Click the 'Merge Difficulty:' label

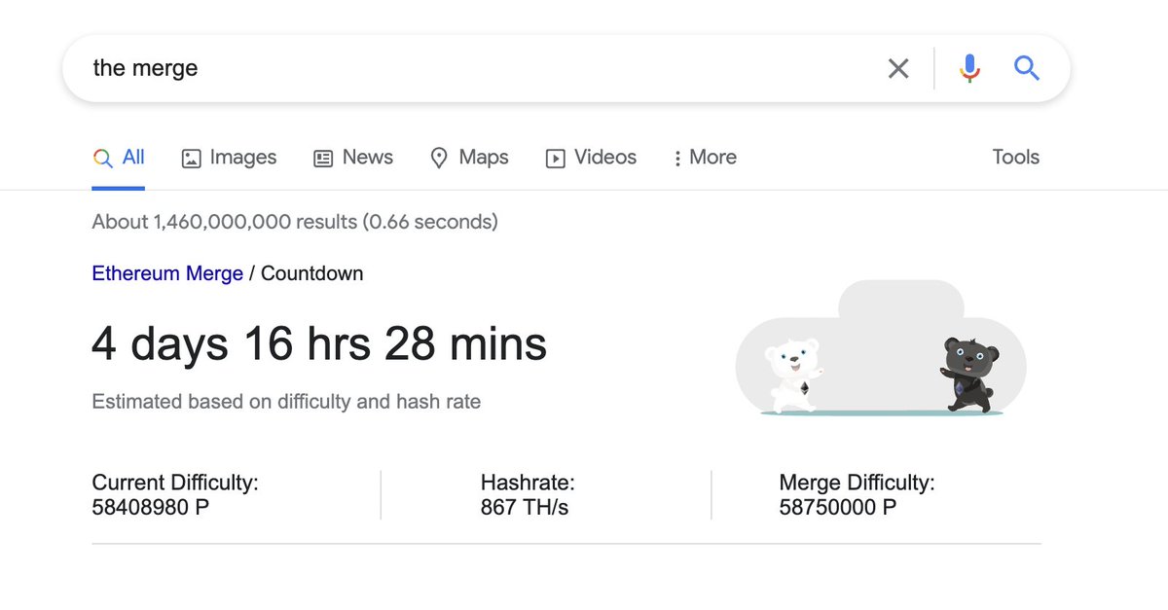tap(858, 483)
